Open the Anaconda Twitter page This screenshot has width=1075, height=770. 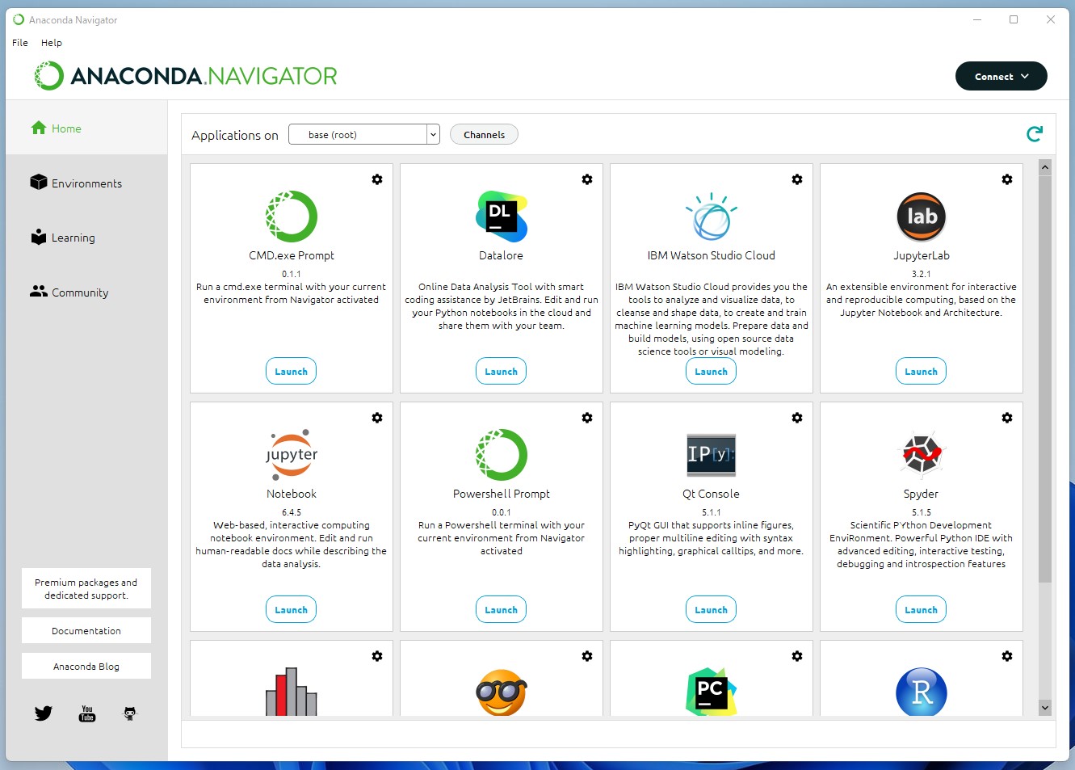(44, 713)
